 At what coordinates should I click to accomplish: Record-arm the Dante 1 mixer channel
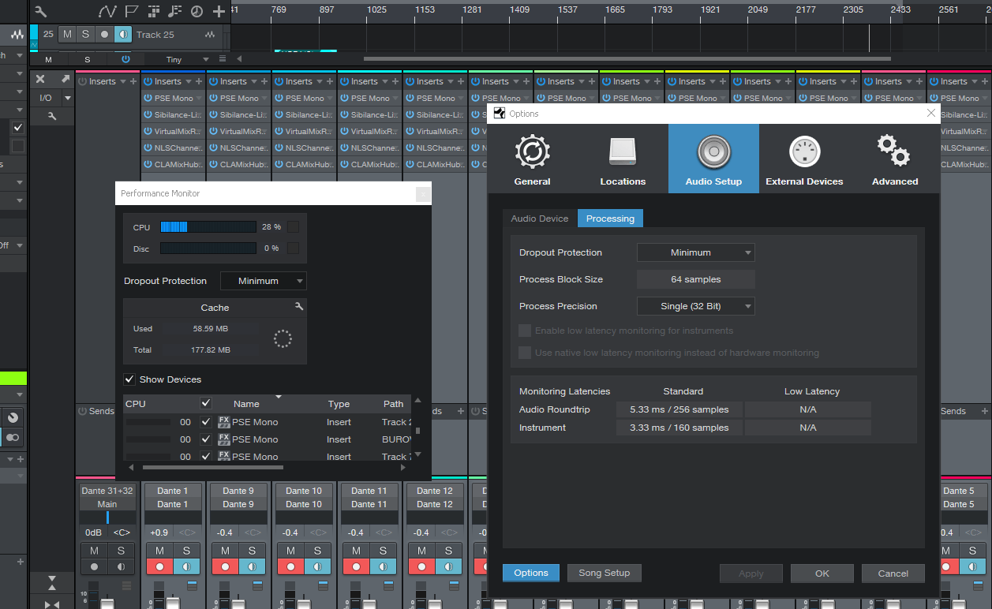[x=160, y=566]
